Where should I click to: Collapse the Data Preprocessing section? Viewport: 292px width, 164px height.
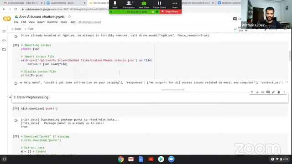coord(10,97)
